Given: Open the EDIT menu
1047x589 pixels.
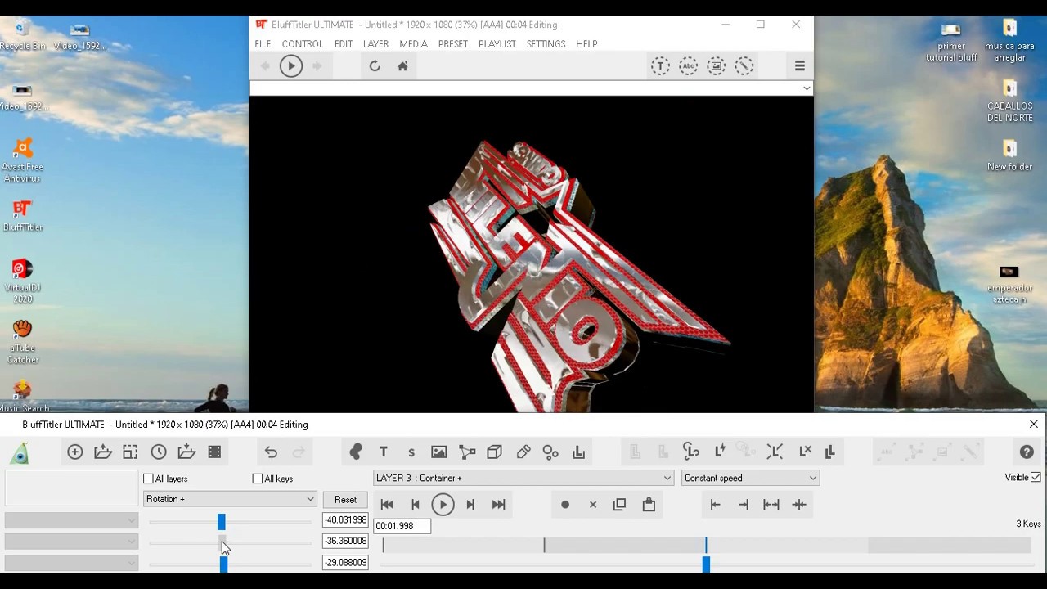Looking at the screenshot, I should point(344,44).
